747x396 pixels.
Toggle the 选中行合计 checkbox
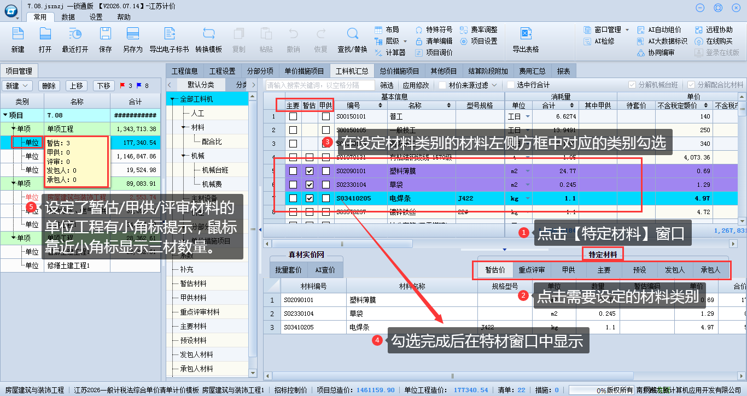click(511, 85)
